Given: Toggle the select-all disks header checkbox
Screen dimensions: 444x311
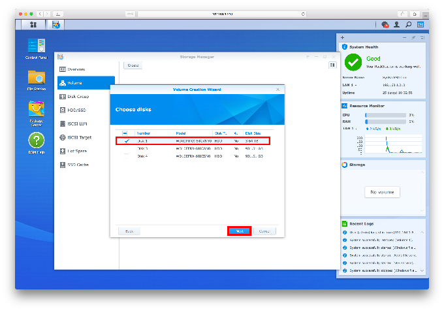Looking at the screenshot, I should [x=126, y=133].
